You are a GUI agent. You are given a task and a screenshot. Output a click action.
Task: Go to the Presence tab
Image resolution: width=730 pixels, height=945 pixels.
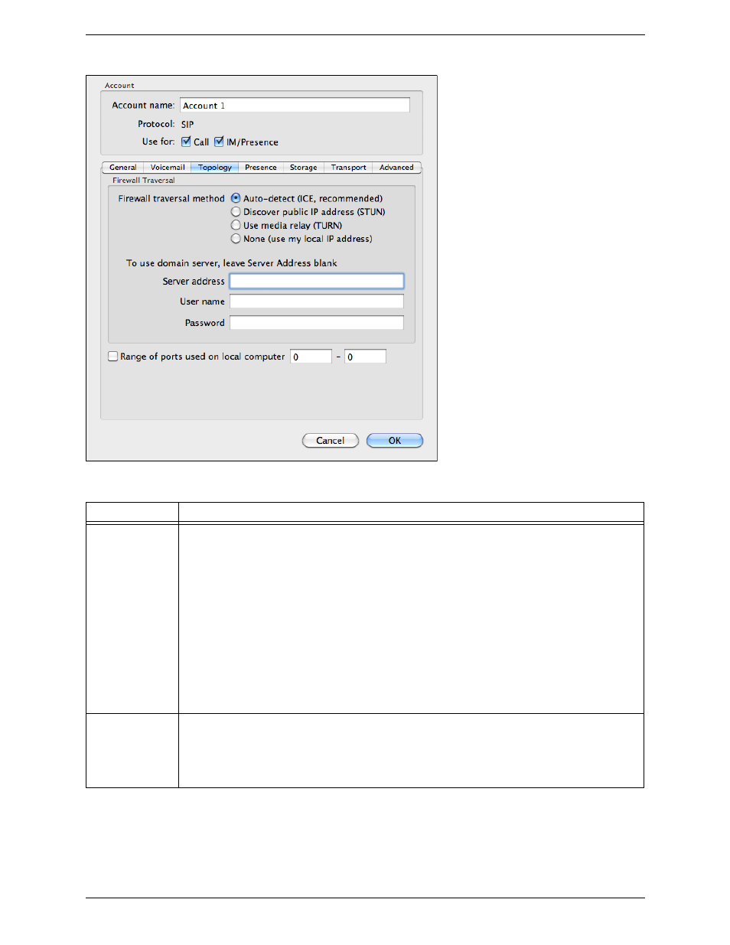click(261, 168)
